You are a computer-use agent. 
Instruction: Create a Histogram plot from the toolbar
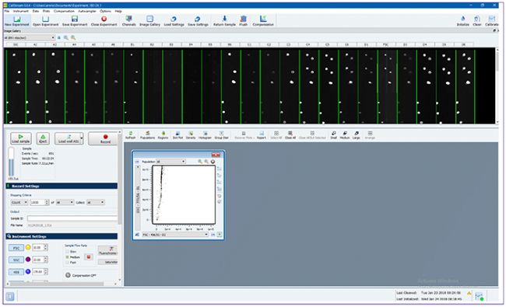tap(205, 135)
